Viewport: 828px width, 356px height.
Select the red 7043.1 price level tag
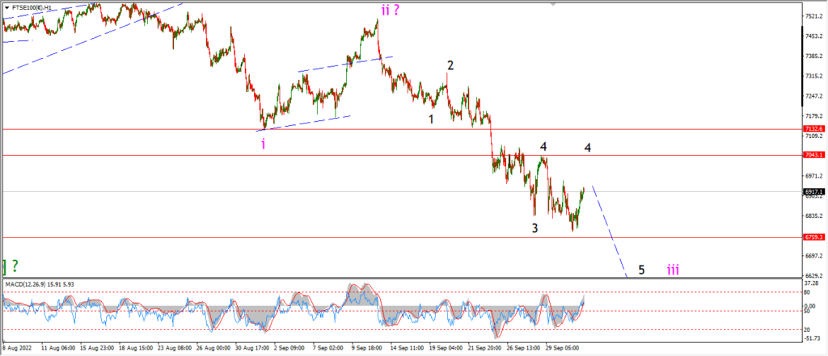813,155
